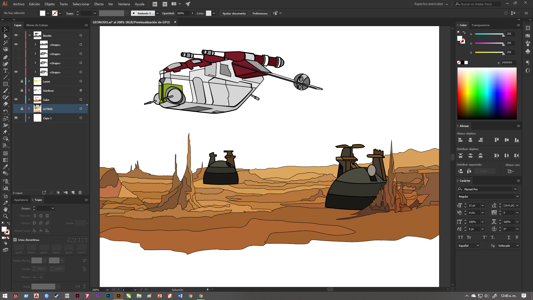Click the 200% zoom level field

coord(99,289)
